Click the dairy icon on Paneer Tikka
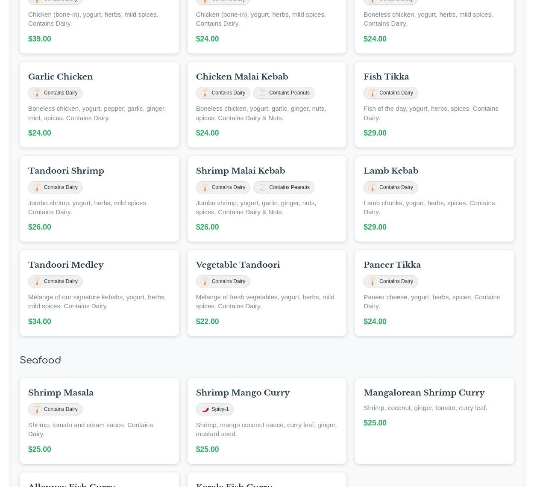The width and height of the screenshot is (534, 487). click(373, 281)
